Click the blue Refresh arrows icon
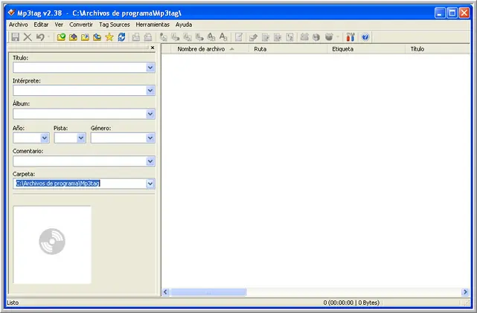 (x=121, y=37)
